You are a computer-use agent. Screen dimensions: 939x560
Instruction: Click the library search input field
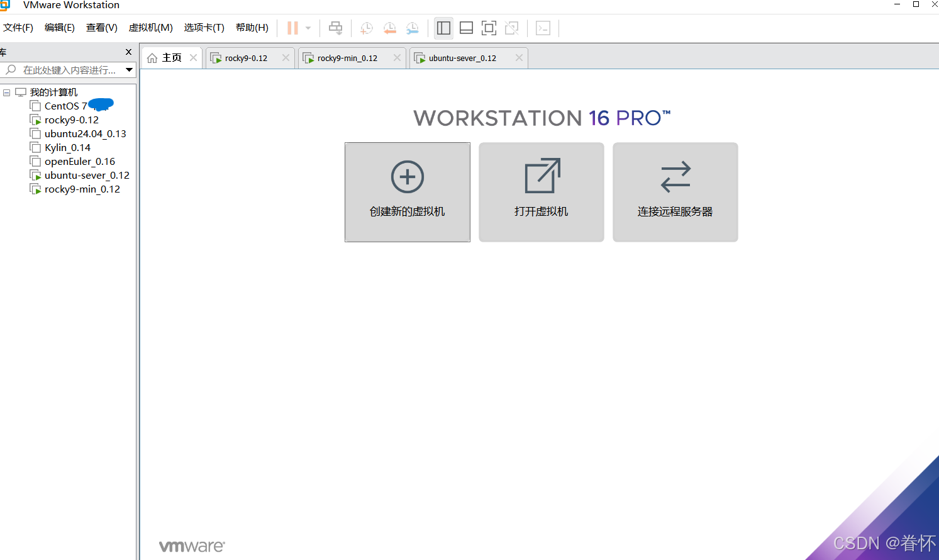tap(70, 70)
